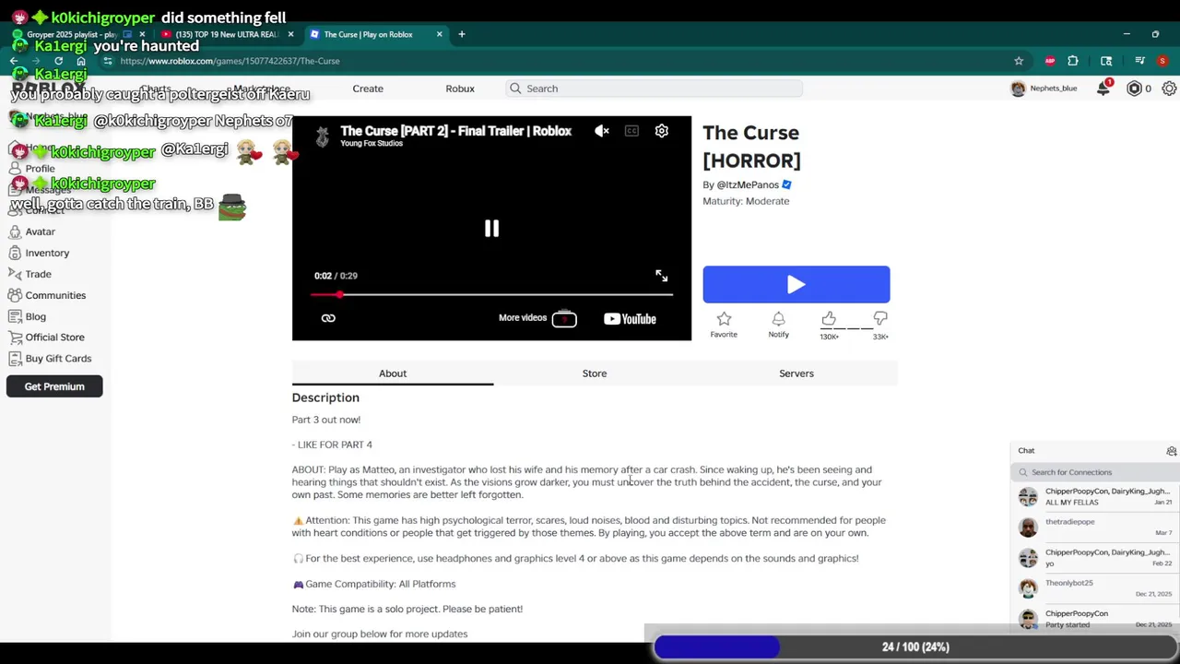
Task: Close The Curse browser tab
Action: [439, 34]
